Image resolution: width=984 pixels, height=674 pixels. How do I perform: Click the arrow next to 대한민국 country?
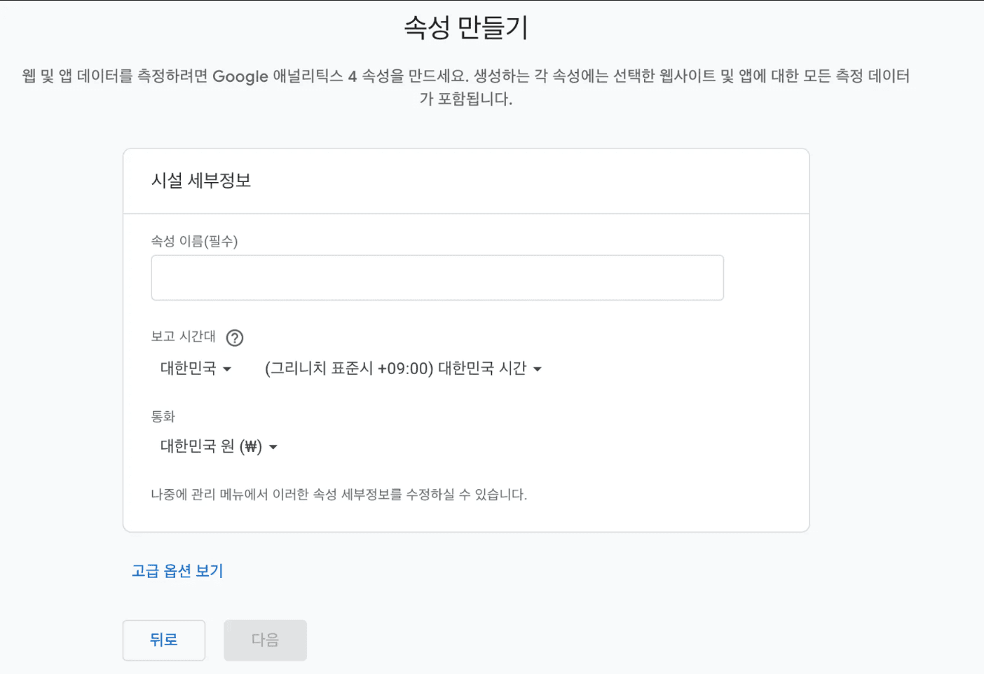tap(227, 369)
